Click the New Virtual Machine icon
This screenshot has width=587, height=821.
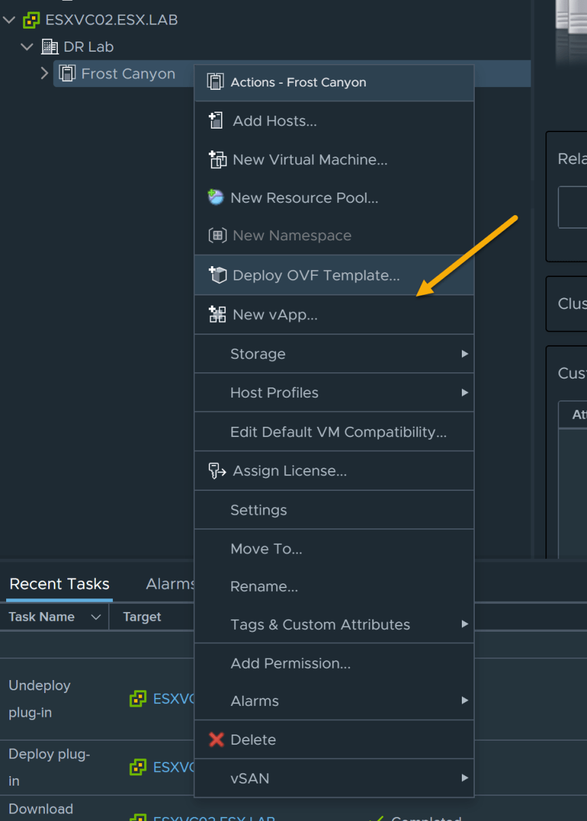[x=217, y=160]
